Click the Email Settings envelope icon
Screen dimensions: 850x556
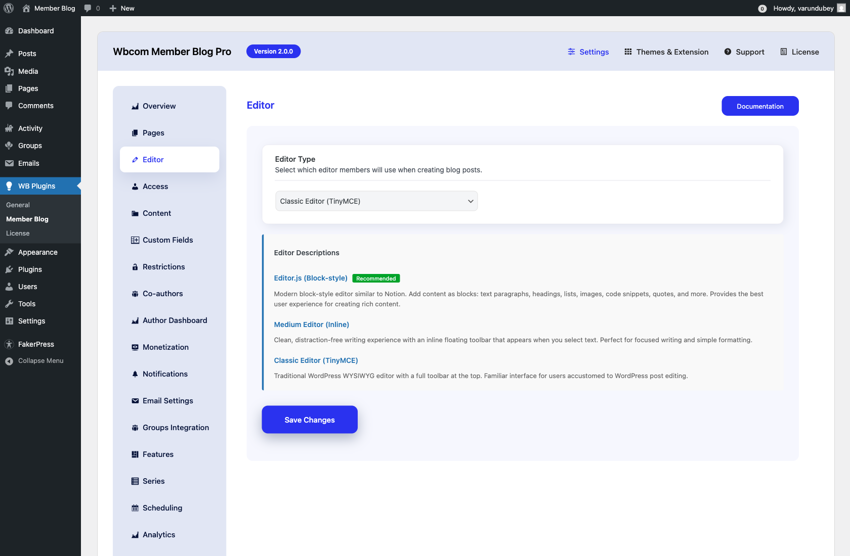[x=135, y=400]
